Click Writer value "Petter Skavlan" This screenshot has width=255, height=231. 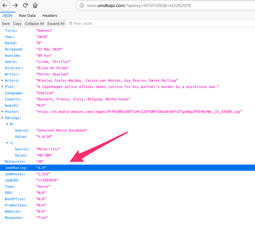52,74
